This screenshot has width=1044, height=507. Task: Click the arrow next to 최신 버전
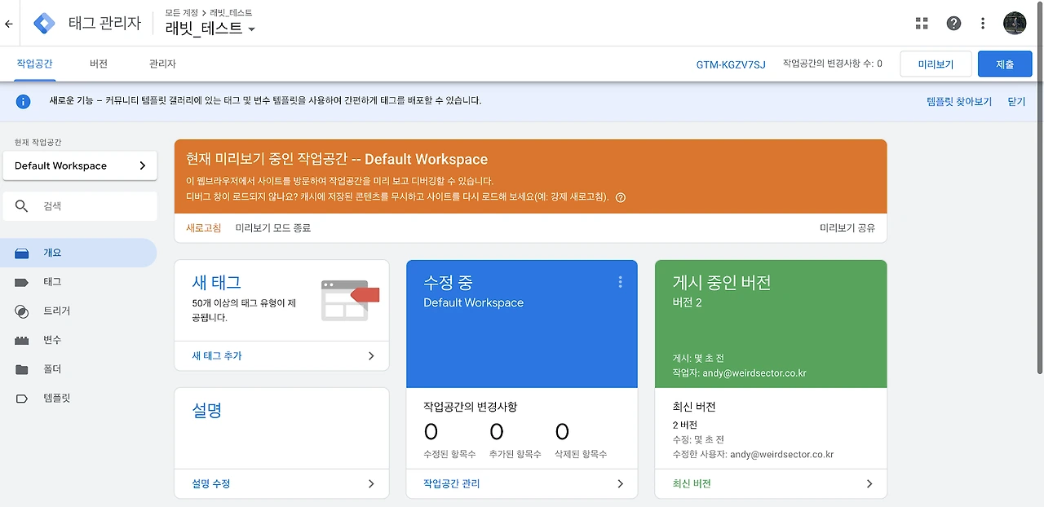click(x=869, y=483)
